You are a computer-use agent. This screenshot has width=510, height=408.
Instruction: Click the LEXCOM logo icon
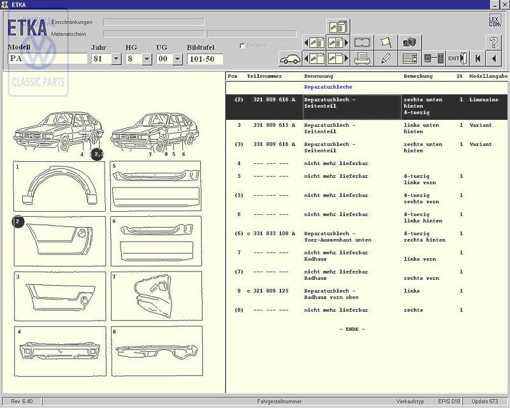tap(494, 20)
